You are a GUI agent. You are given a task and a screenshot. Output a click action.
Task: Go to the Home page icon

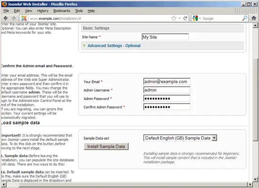pos(254,18)
